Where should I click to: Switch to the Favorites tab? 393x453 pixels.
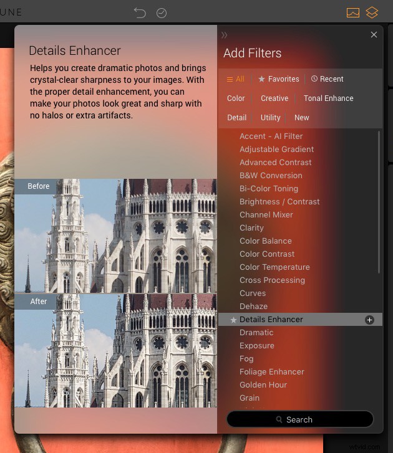point(279,79)
